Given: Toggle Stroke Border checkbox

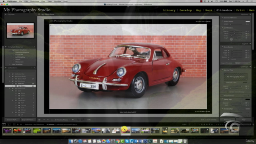Looking at the screenshot, I should [x=222, y=21].
